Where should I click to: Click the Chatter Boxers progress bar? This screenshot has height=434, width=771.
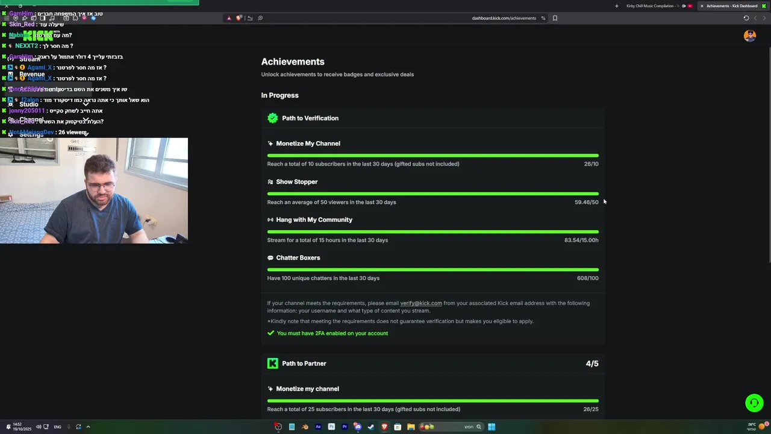(x=433, y=269)
